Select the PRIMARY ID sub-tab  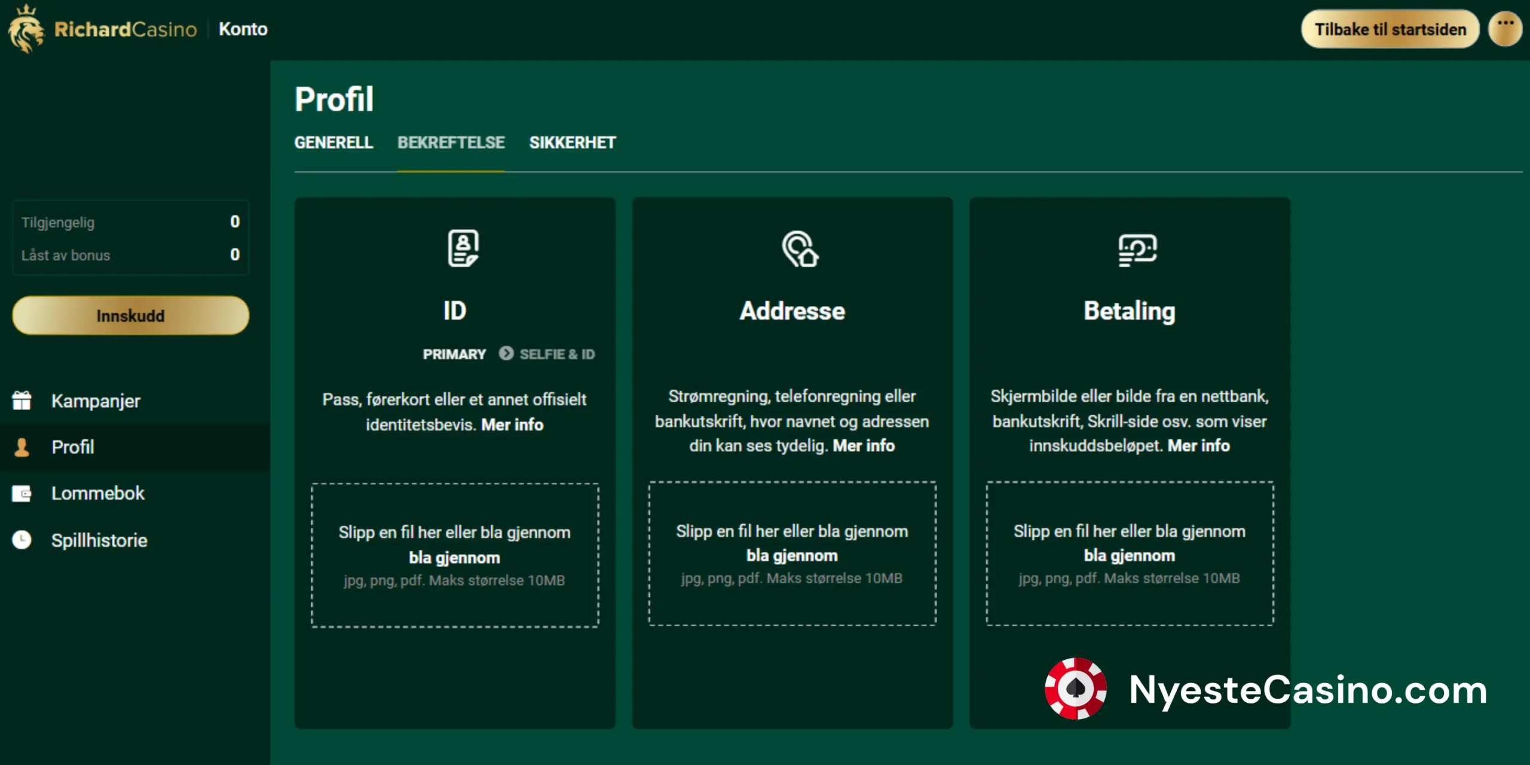(x=454, y=354)
